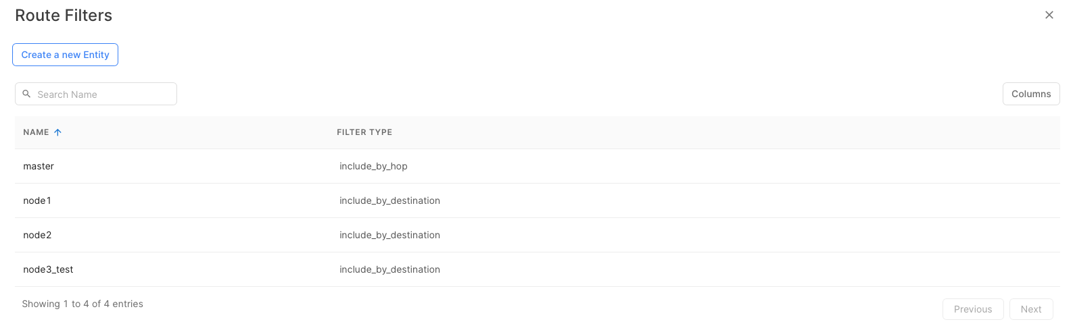The height and width of the screenshot is (324, 1073).
Task: Sort by the NAME column header
Action: point(37,132)
